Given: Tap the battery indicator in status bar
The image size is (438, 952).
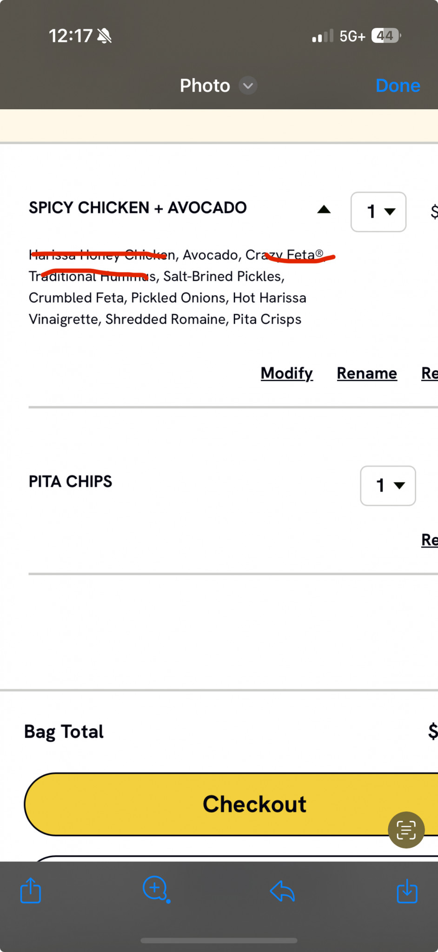Looking at the screenshot, I should tap(386, 36).
